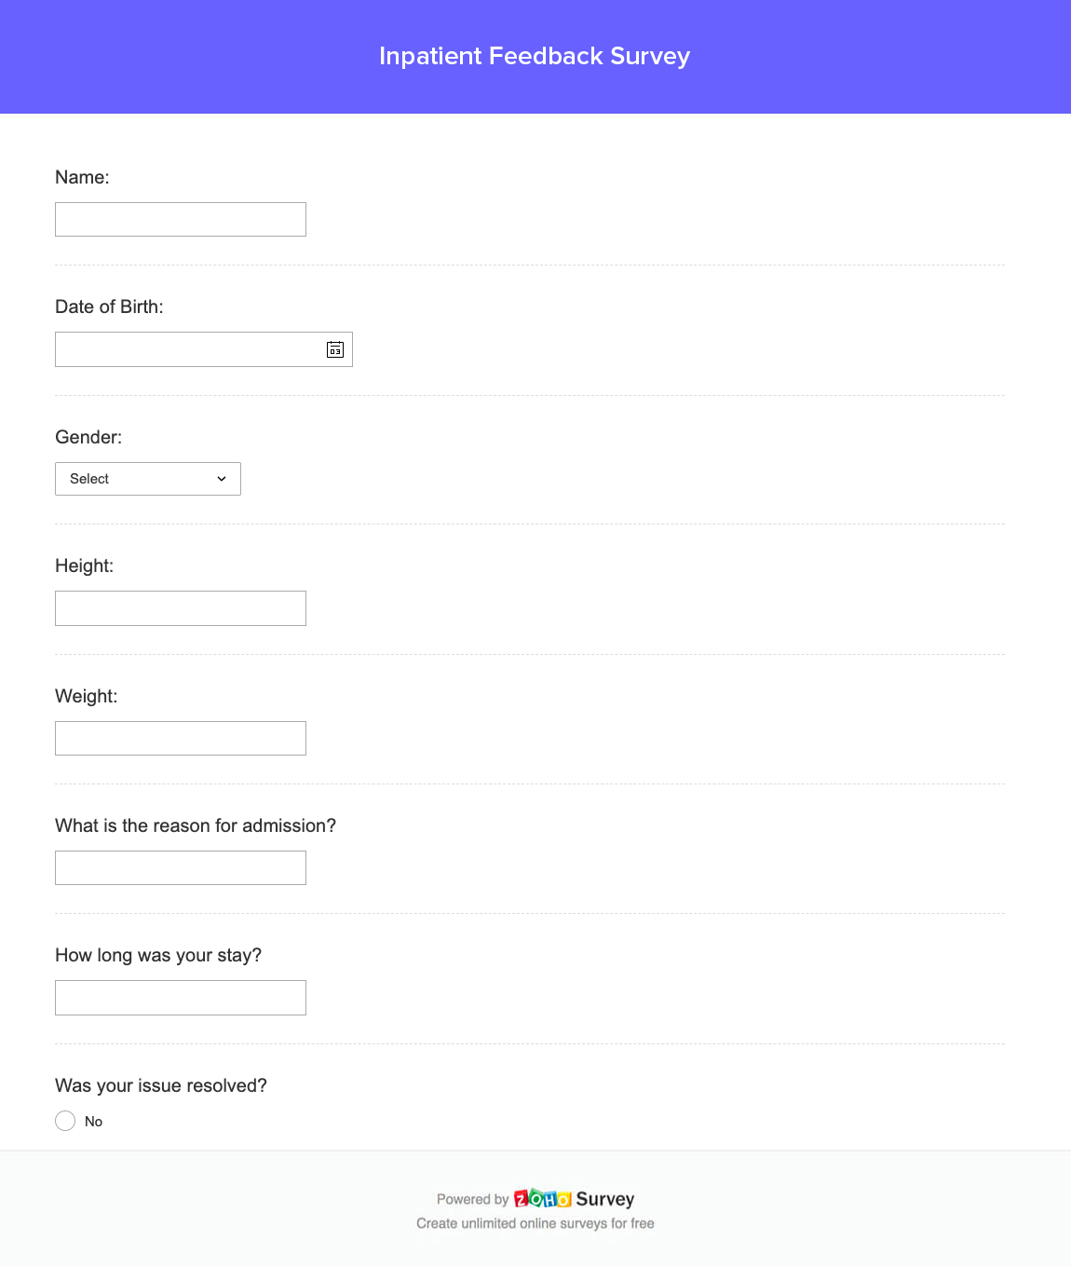
Task: Click the Inpatient Feedback Survey header
Action: pos(535,56)
